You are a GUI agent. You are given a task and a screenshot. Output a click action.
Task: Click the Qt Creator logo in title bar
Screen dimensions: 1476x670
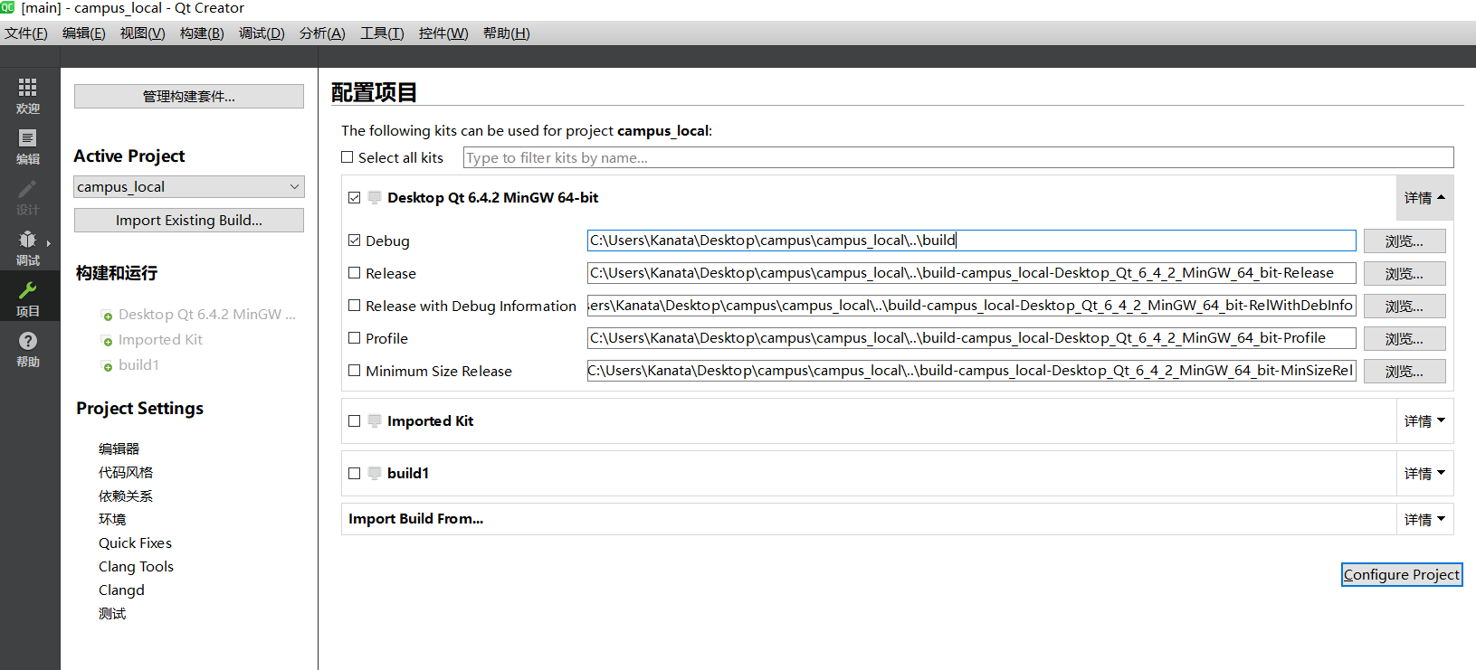pyautogui.click(x=8, y=8)
